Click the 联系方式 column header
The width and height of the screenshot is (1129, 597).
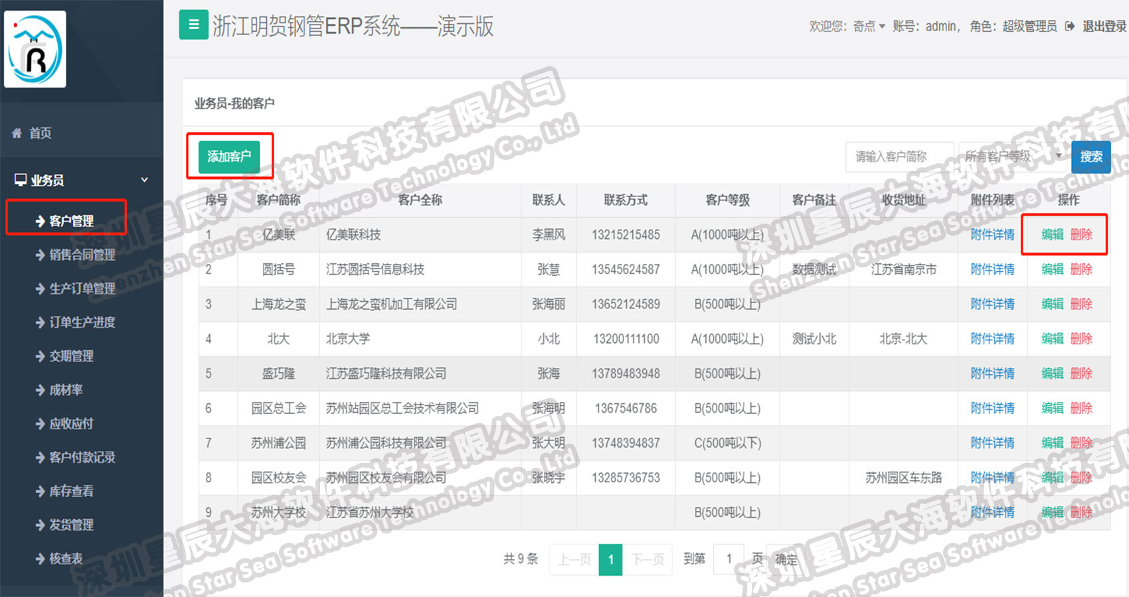tap(626, 200)
